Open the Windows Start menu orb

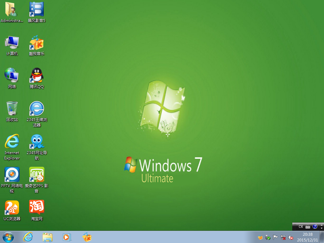8,237
